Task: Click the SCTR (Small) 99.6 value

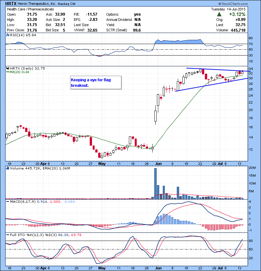Action: pos(137,30)
